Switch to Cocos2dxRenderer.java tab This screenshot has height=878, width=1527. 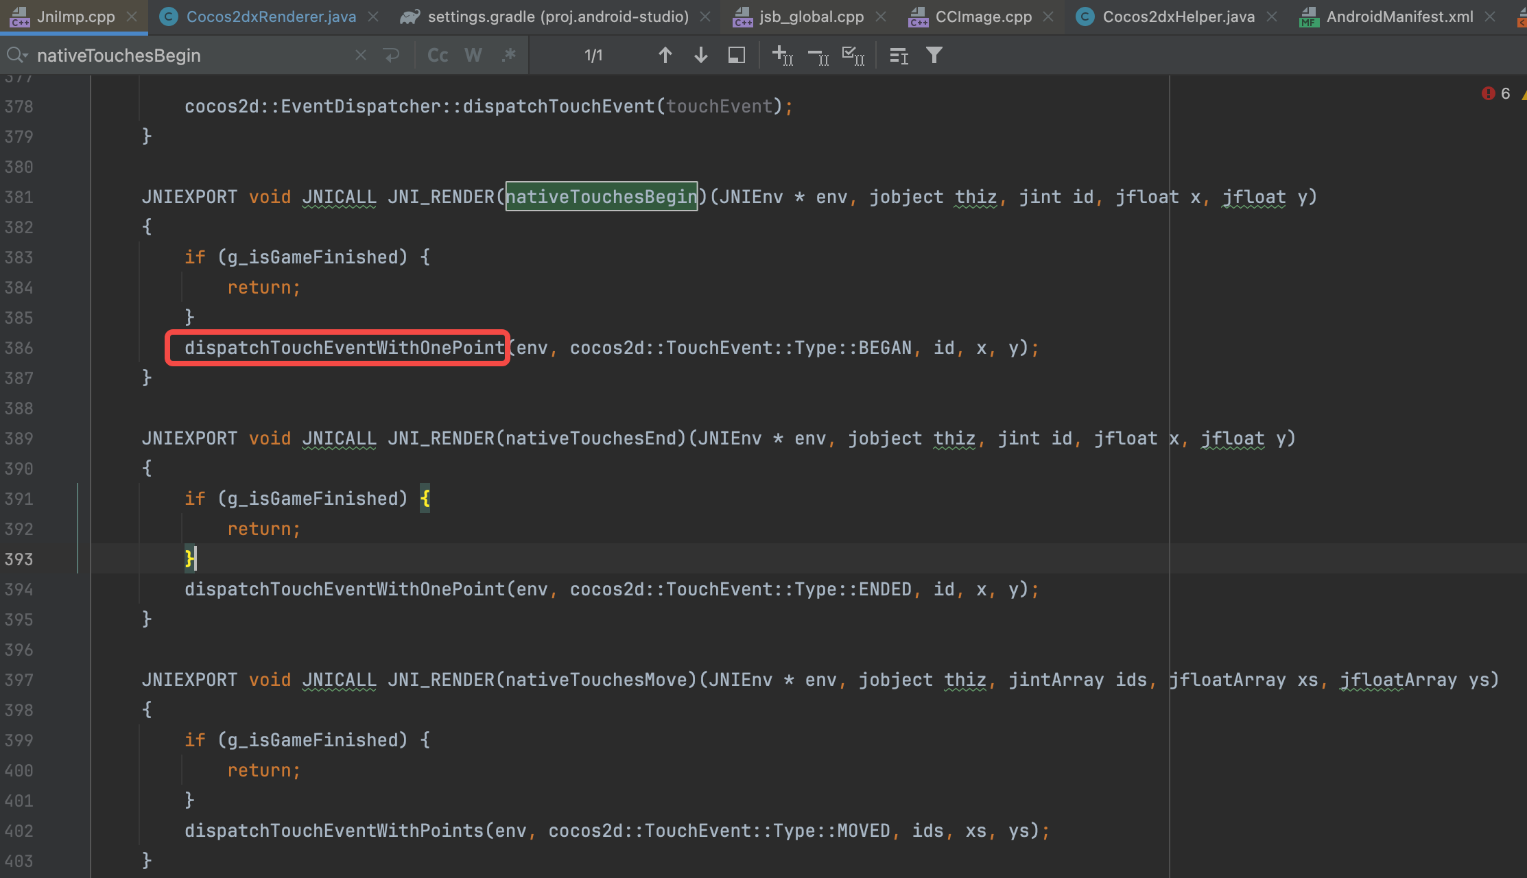point(270,16)
